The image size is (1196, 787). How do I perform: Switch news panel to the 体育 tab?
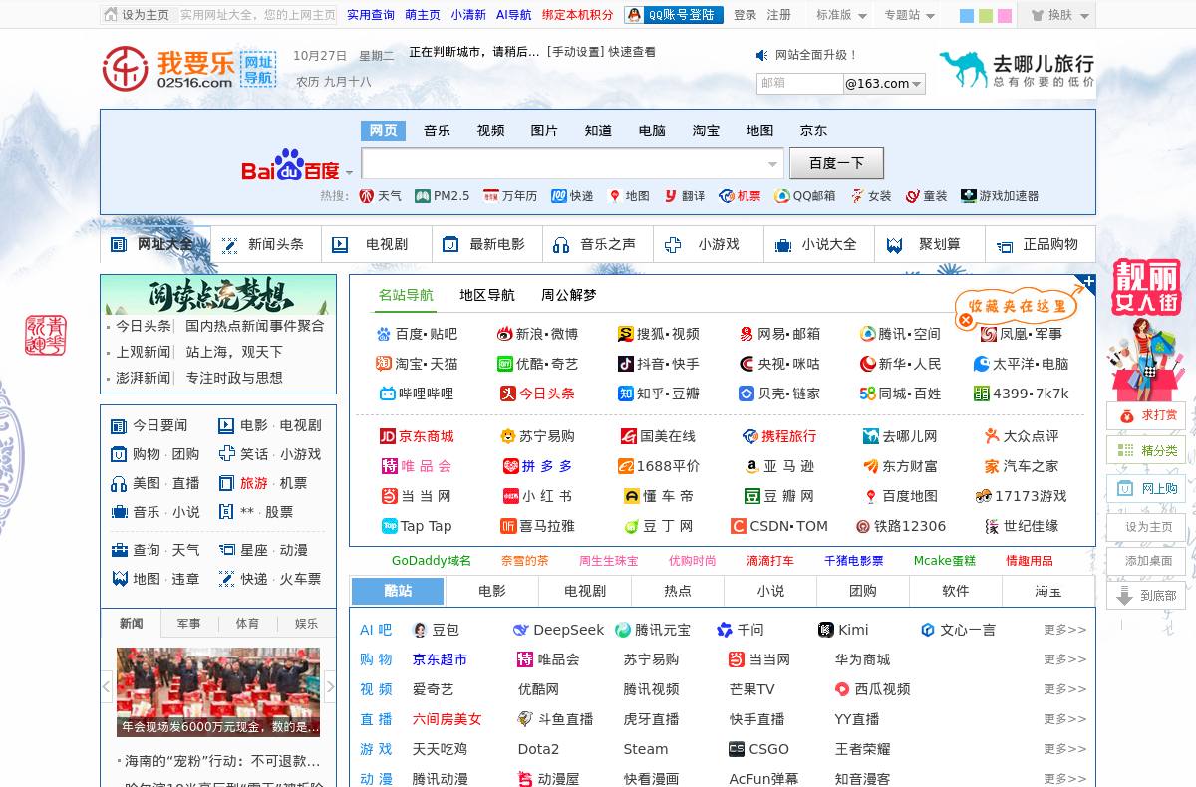click(247, 624)
